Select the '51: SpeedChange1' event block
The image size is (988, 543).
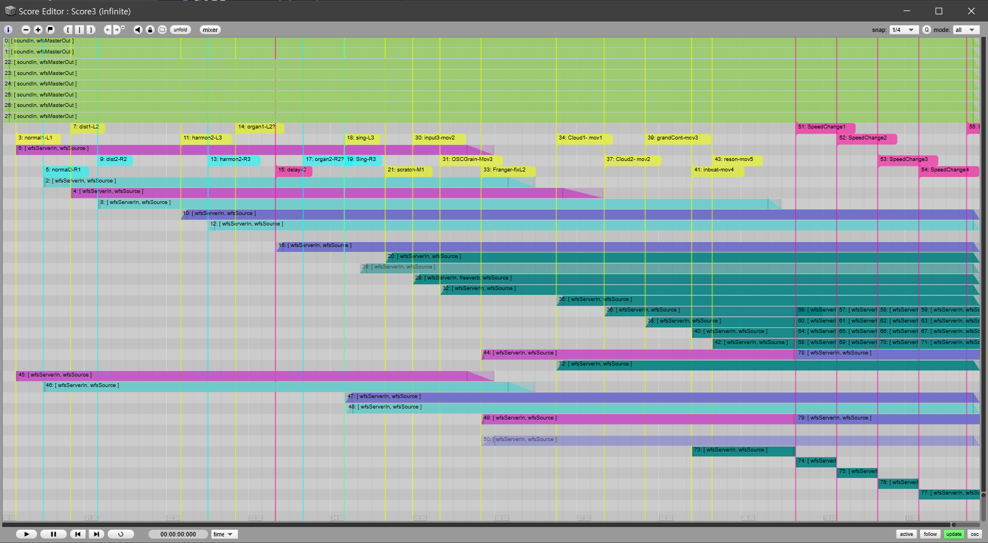(x=825, y=127)
